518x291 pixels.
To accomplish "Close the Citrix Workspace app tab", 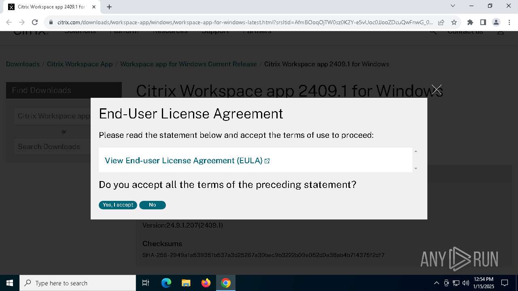I will pyautogui.click(x=94, y=7).
